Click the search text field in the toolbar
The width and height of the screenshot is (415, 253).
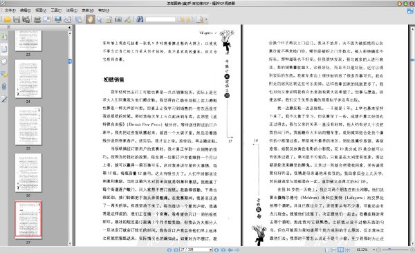[160, 19]
